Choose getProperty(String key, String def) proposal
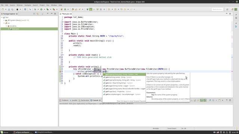Image resolution: width=239 pixels, height=134 pixels. tap(124, 80)
